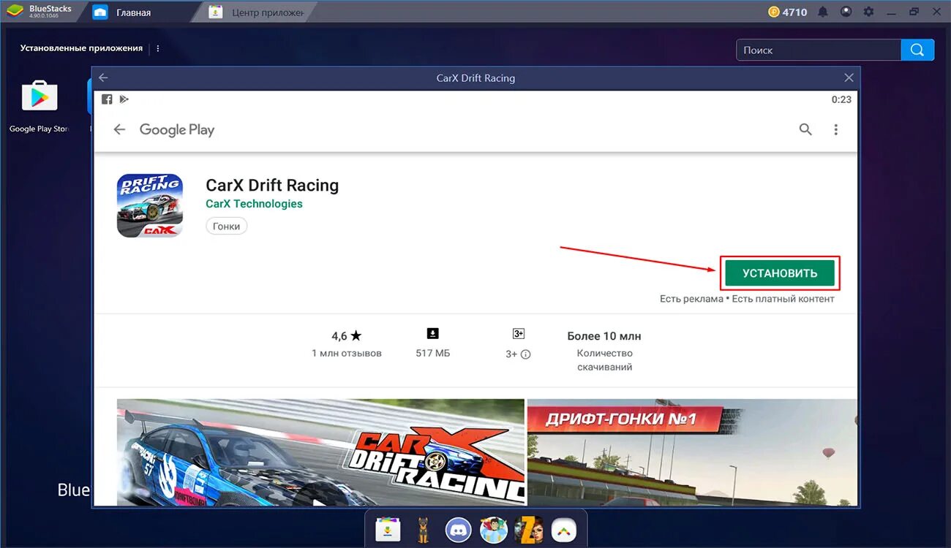The height and width of the screenshot is (548, 951).
Task: Open the dog icon app in the dock
Action: (x=423, y=530)
